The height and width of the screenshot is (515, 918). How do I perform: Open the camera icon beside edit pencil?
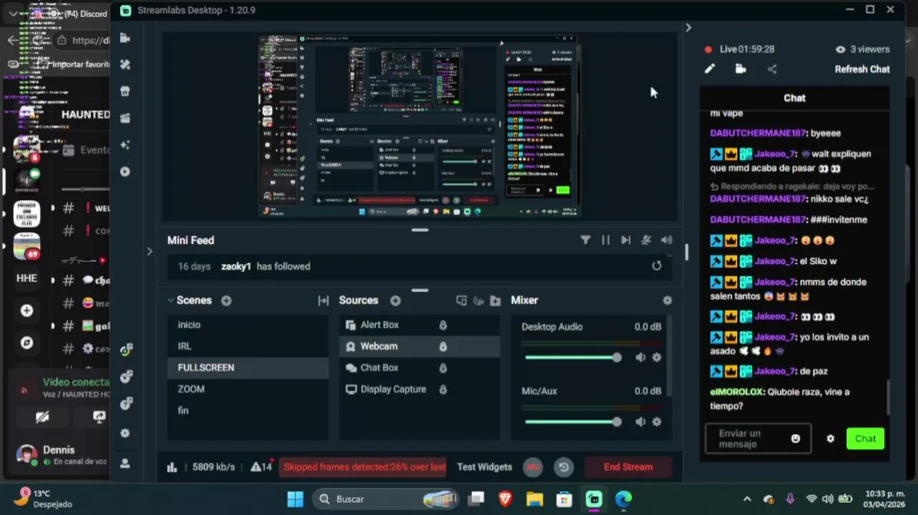pos(741,69)
